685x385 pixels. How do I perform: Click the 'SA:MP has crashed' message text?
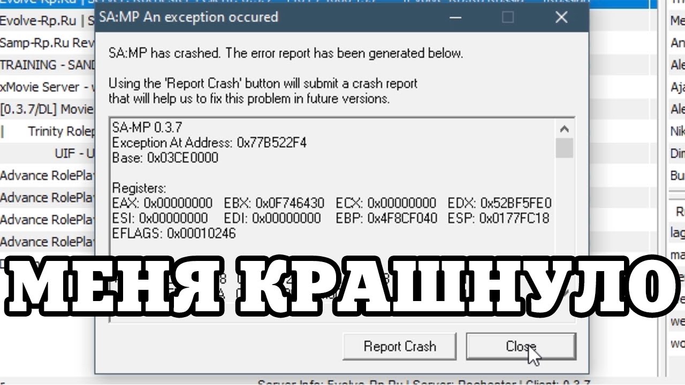(286, 53)
